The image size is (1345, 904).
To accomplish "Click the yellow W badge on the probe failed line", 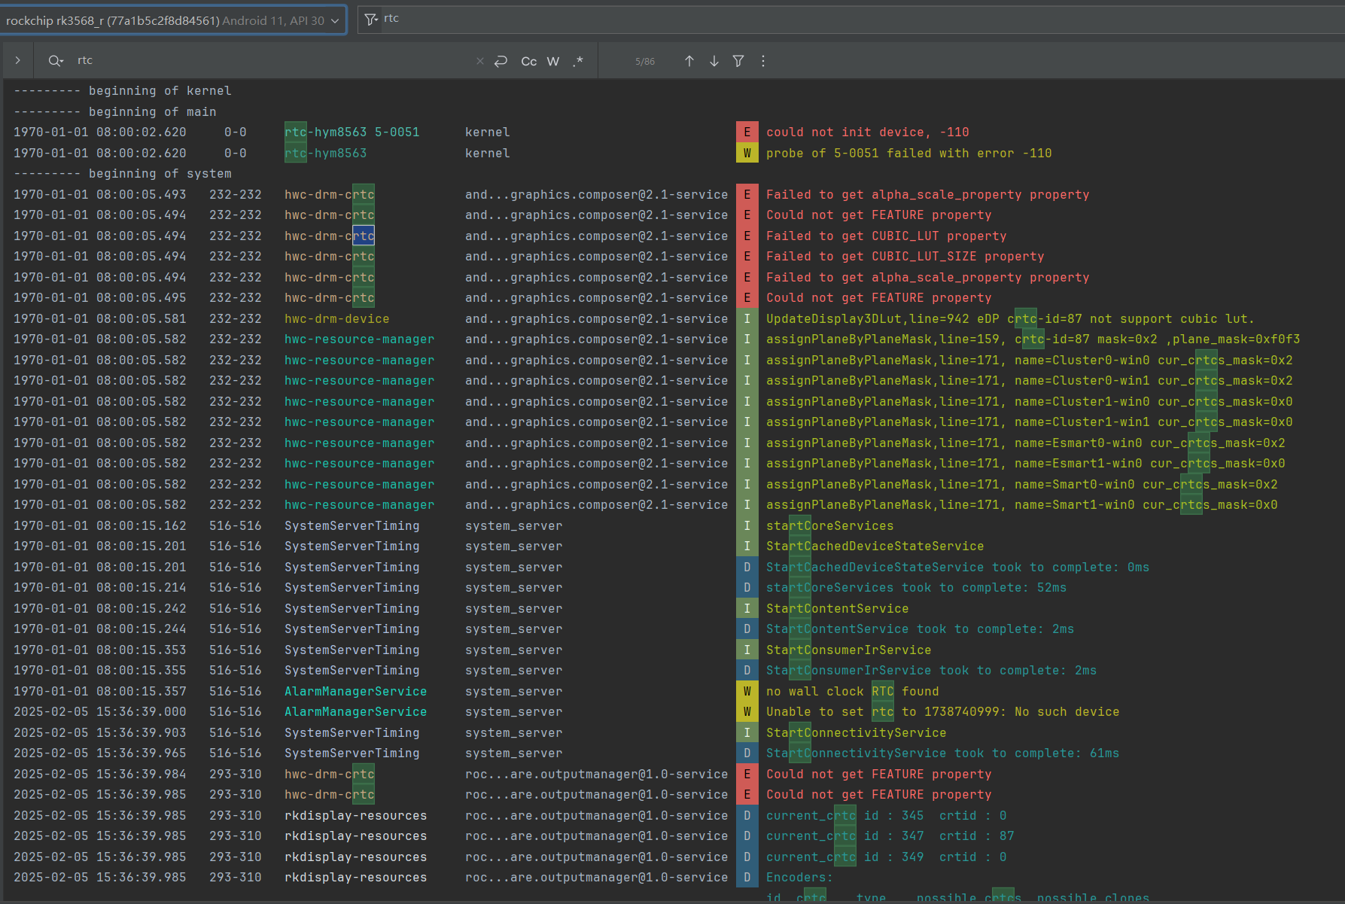I will 747,154.
